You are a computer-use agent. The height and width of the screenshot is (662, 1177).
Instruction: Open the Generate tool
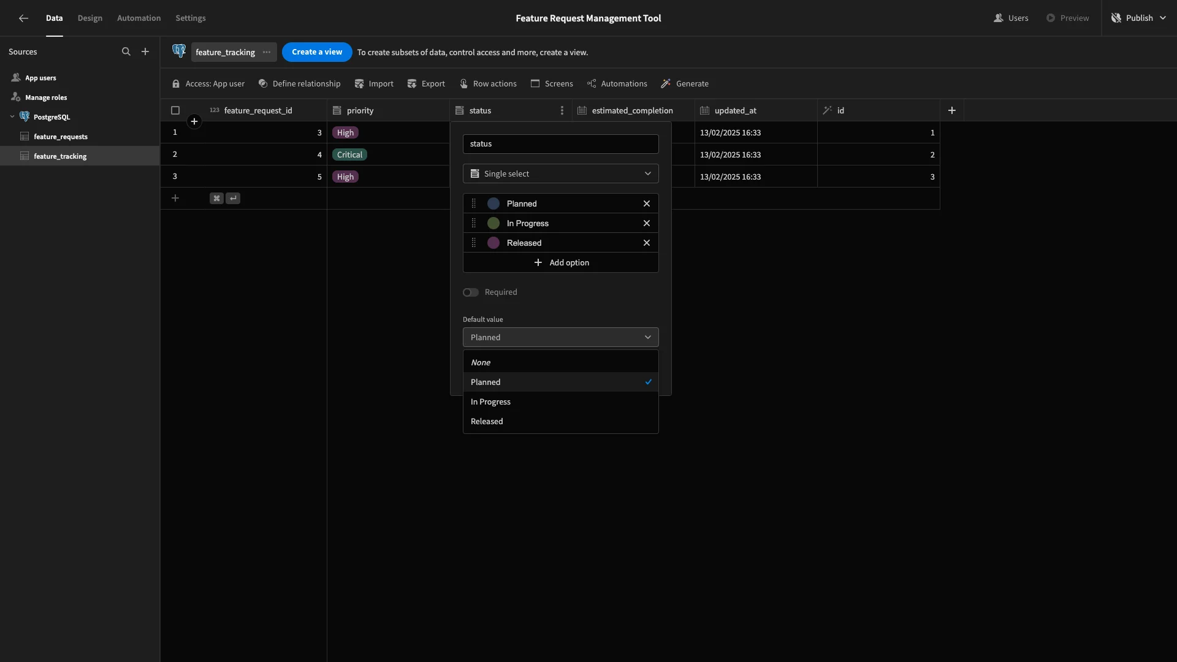pyautogui.click(x=685, y=84)
